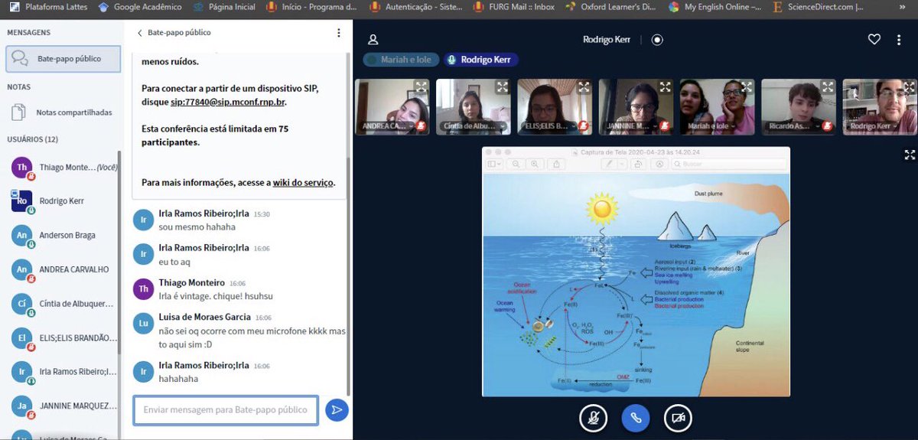Follow the wiki do serviço link

click(303, 183)
